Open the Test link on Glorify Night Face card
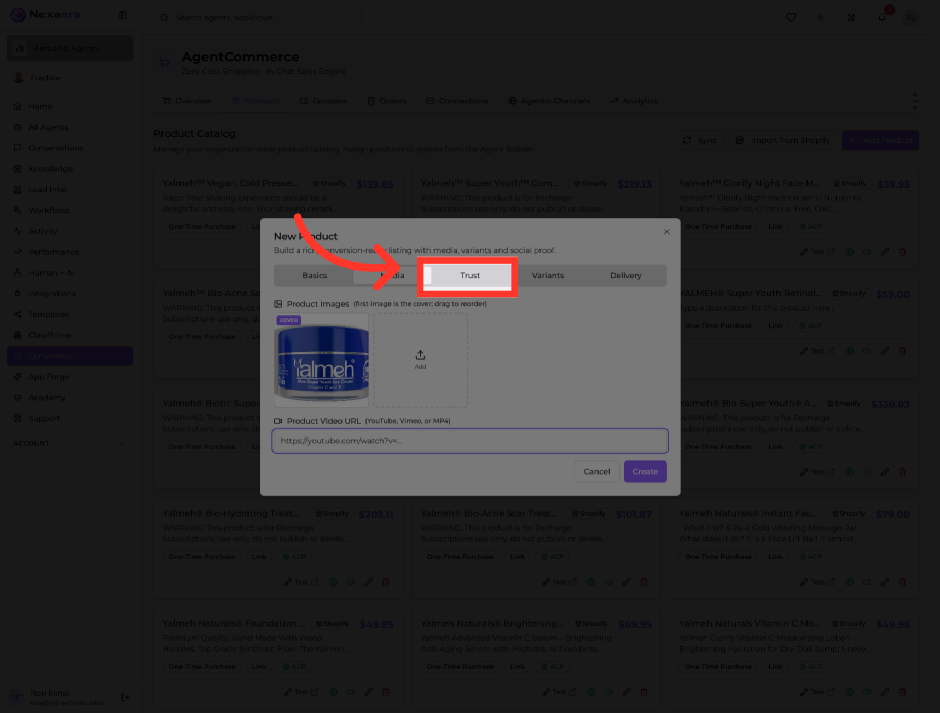The width and height of the screenshot is (940, 713). point(817,252)
